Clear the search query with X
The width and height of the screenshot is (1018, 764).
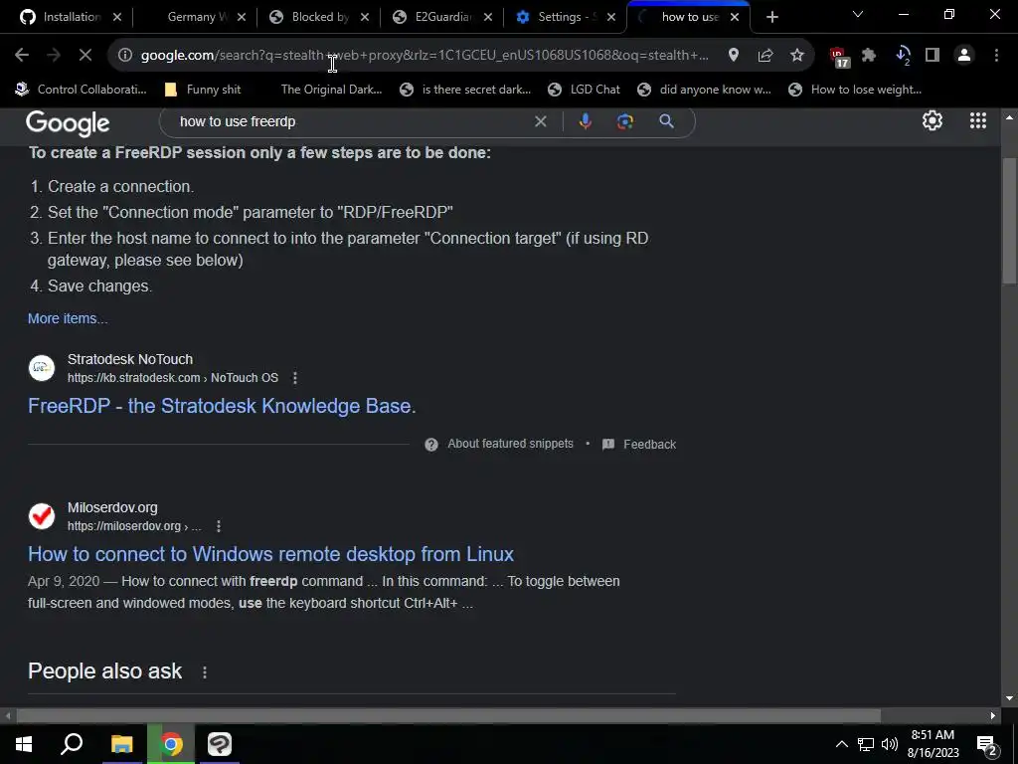click(x=540, y=121)
